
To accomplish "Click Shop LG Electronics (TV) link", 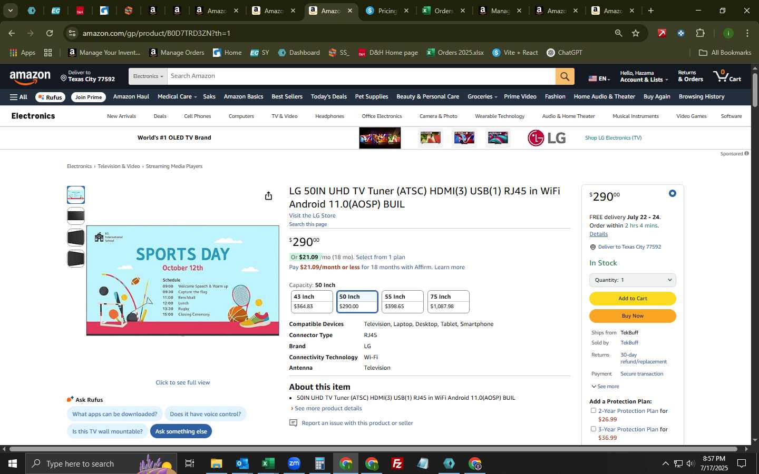I will (613, 138).
